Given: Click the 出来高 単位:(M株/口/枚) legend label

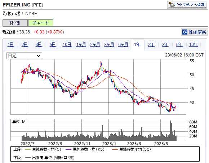Looking at the screenshot, I should [53, 158].
